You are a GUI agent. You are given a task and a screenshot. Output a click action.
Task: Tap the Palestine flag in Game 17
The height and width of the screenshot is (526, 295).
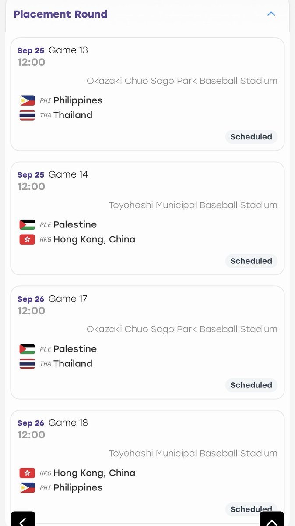click(x=27, y=349)
